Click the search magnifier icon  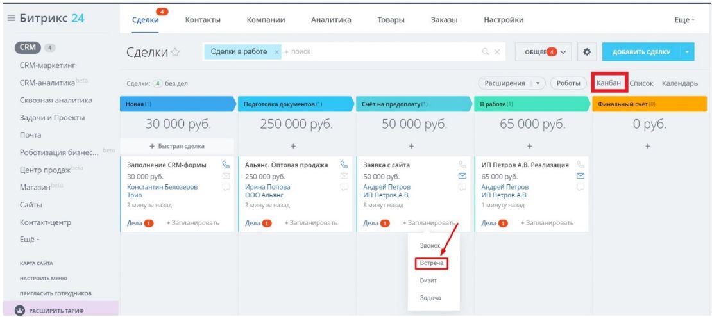click(x=486, y=52)
